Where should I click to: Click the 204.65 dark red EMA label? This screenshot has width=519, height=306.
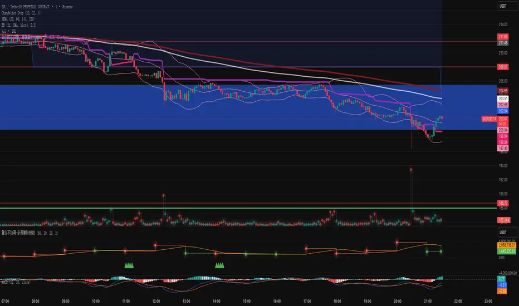point(503,91)
